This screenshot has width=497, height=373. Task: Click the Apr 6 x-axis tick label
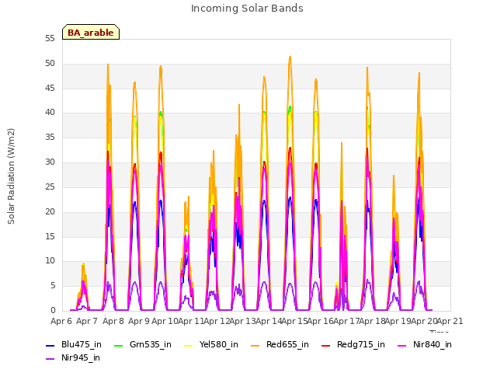tap(61, 321)
